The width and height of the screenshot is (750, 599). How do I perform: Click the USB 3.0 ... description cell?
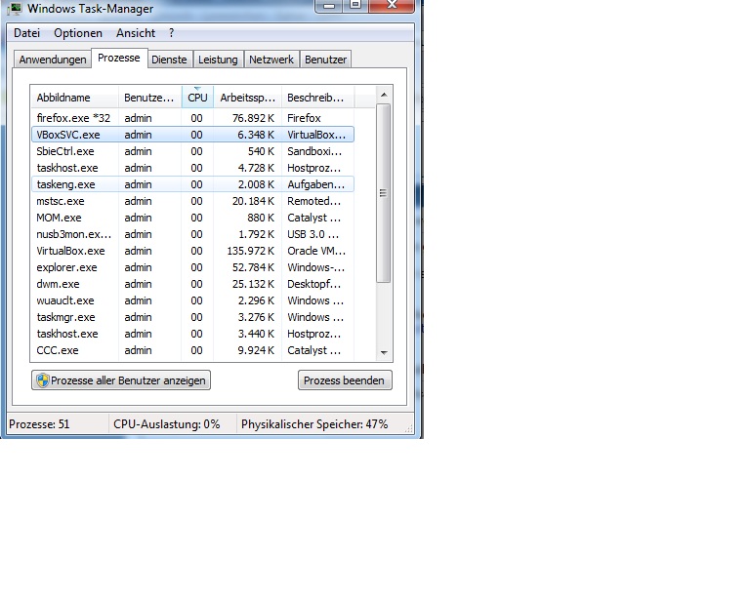[312, 234]
